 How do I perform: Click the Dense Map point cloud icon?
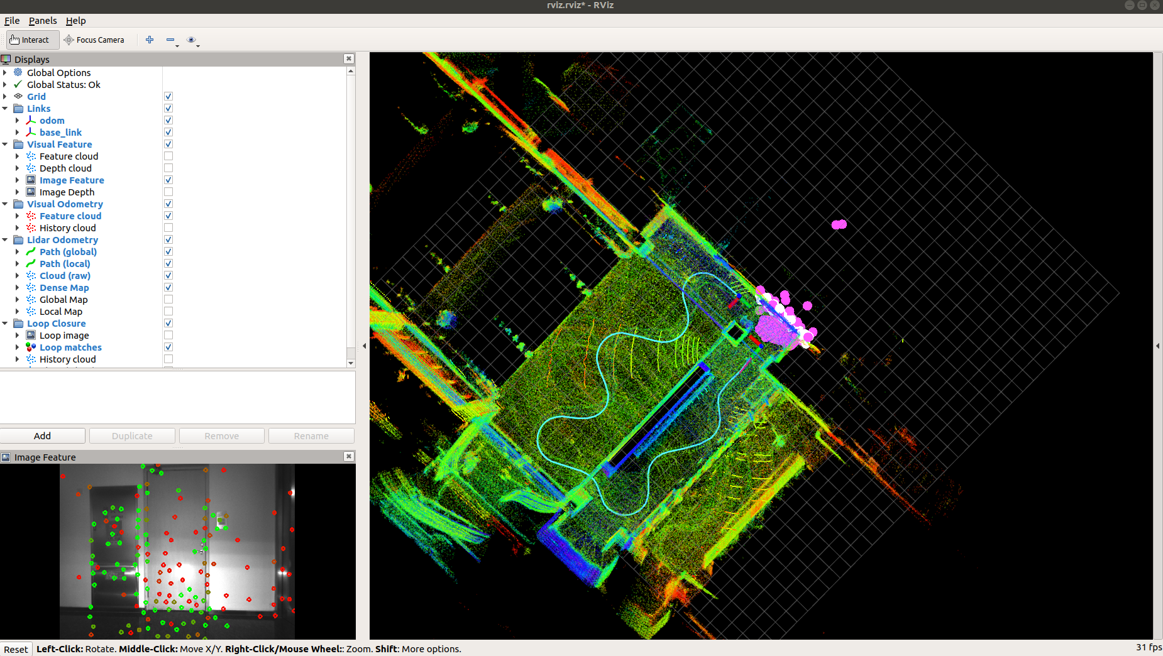tap(31, 287)
